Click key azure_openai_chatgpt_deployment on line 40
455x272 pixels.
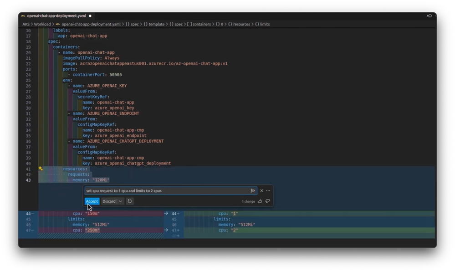133,164
